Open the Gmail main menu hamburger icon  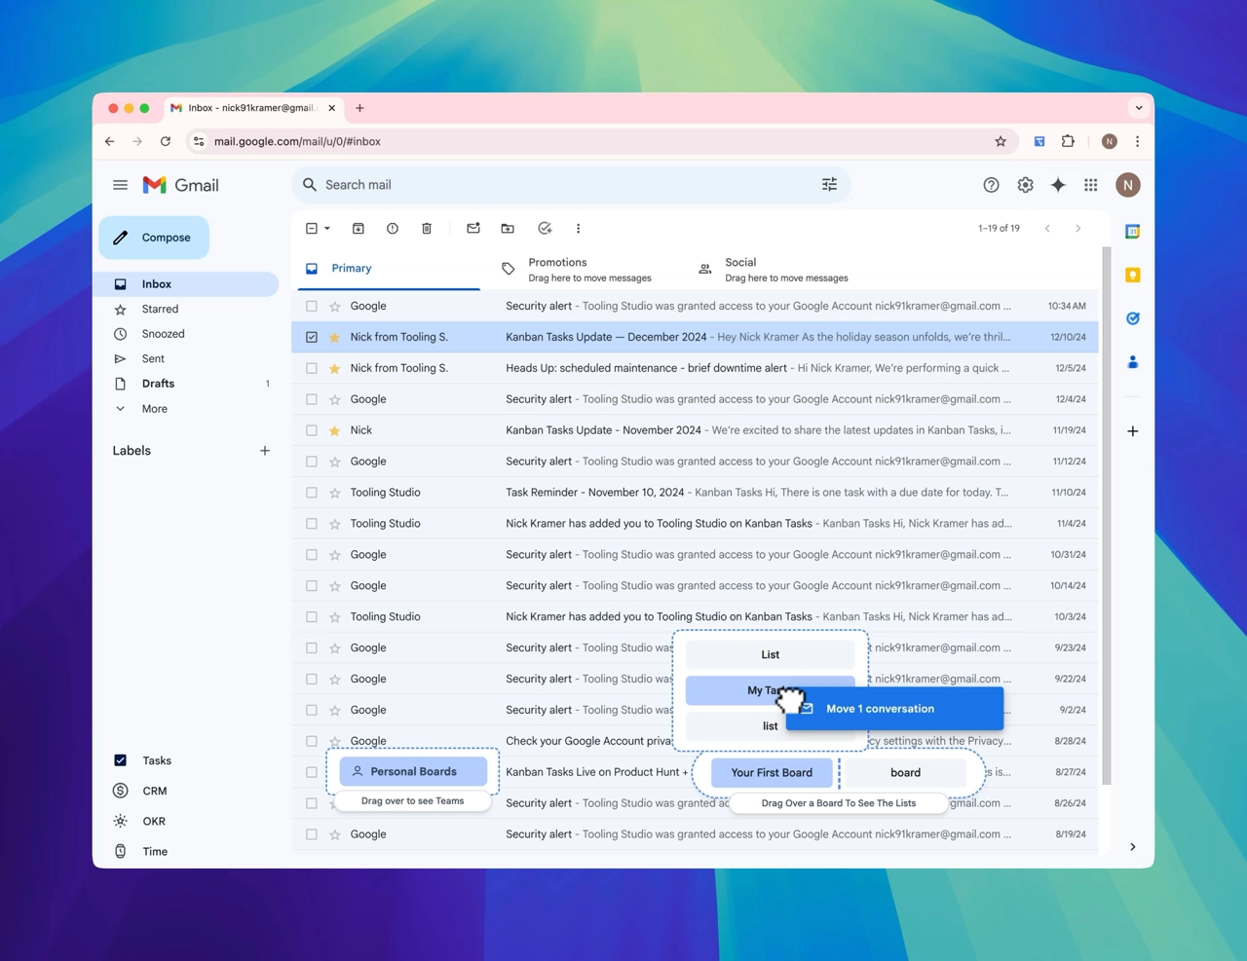[x=120, y=185]
